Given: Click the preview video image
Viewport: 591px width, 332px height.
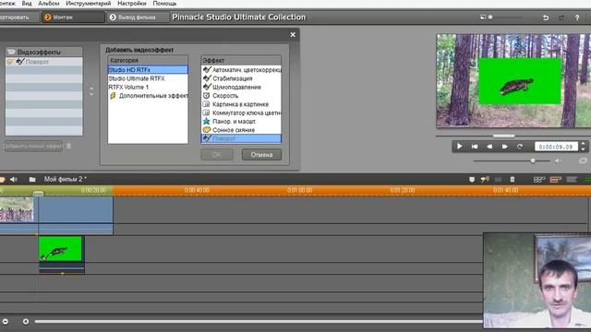Looking at the screenshot, I should click(513, 81).
